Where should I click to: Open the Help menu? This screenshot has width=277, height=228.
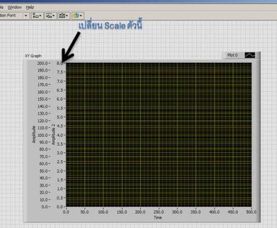[x=30, y=7]
